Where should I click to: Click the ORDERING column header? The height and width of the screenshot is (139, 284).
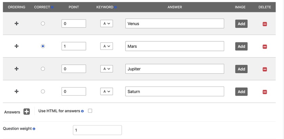[x=17, y=7]
